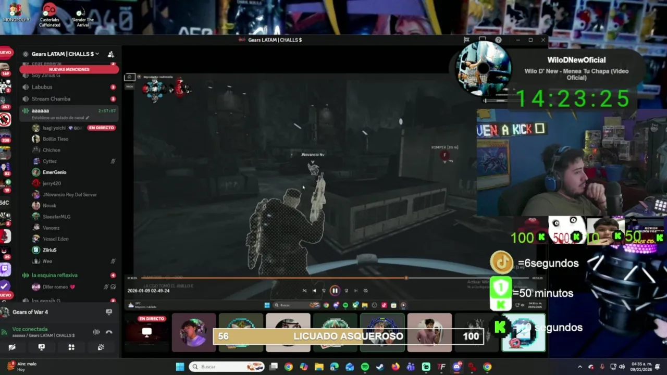Click the orange playback progress handle
This screenshot has height=375, width=667.
406,278
